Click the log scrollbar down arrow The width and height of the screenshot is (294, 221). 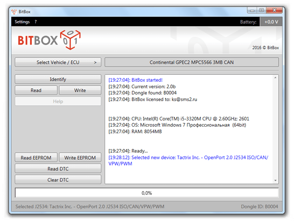click(275, 180)
